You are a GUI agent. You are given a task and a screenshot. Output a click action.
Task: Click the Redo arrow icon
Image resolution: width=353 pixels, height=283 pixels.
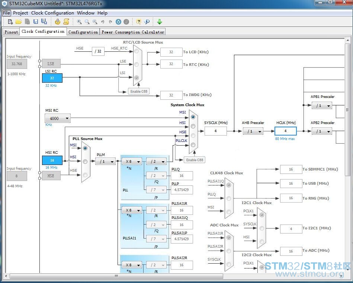click(x=110, y=22)
